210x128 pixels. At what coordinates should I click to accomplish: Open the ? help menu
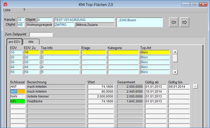[24, 10]
